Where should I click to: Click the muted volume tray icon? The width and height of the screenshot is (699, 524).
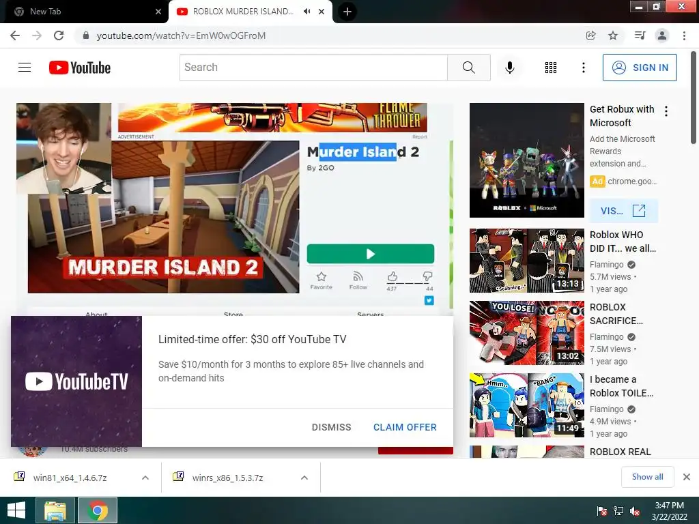coord(635,511)
